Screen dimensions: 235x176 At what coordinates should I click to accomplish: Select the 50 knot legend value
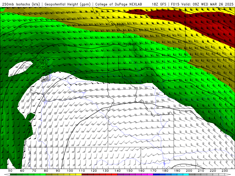tap(10, 171)
